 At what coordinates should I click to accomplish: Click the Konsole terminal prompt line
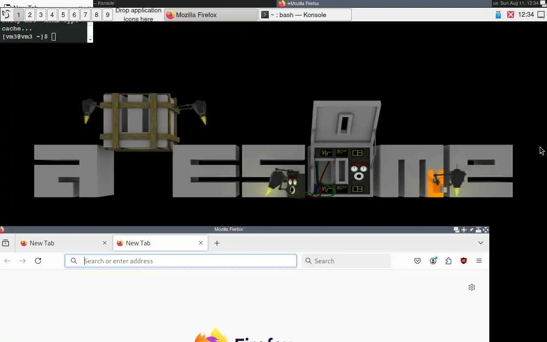pyautogui.click(x=29, y=37)
